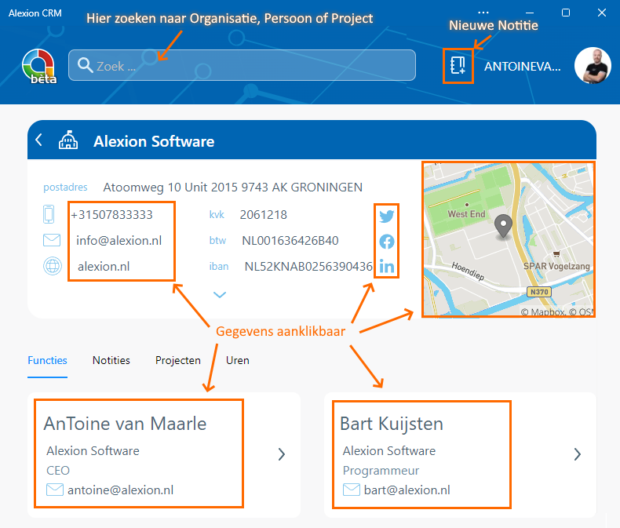Switch to the Projecten tab

(x=178, y=360)
